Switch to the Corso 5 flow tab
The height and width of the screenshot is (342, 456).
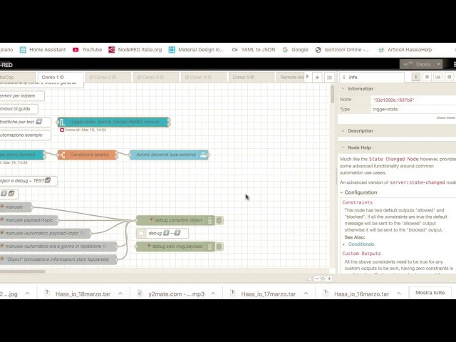pos(252,78)
